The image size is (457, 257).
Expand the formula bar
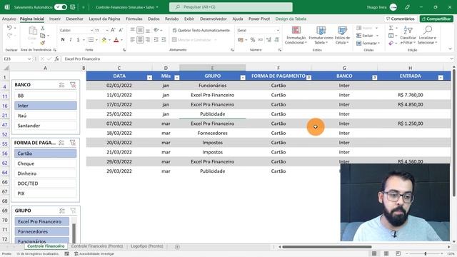point(451,59)
